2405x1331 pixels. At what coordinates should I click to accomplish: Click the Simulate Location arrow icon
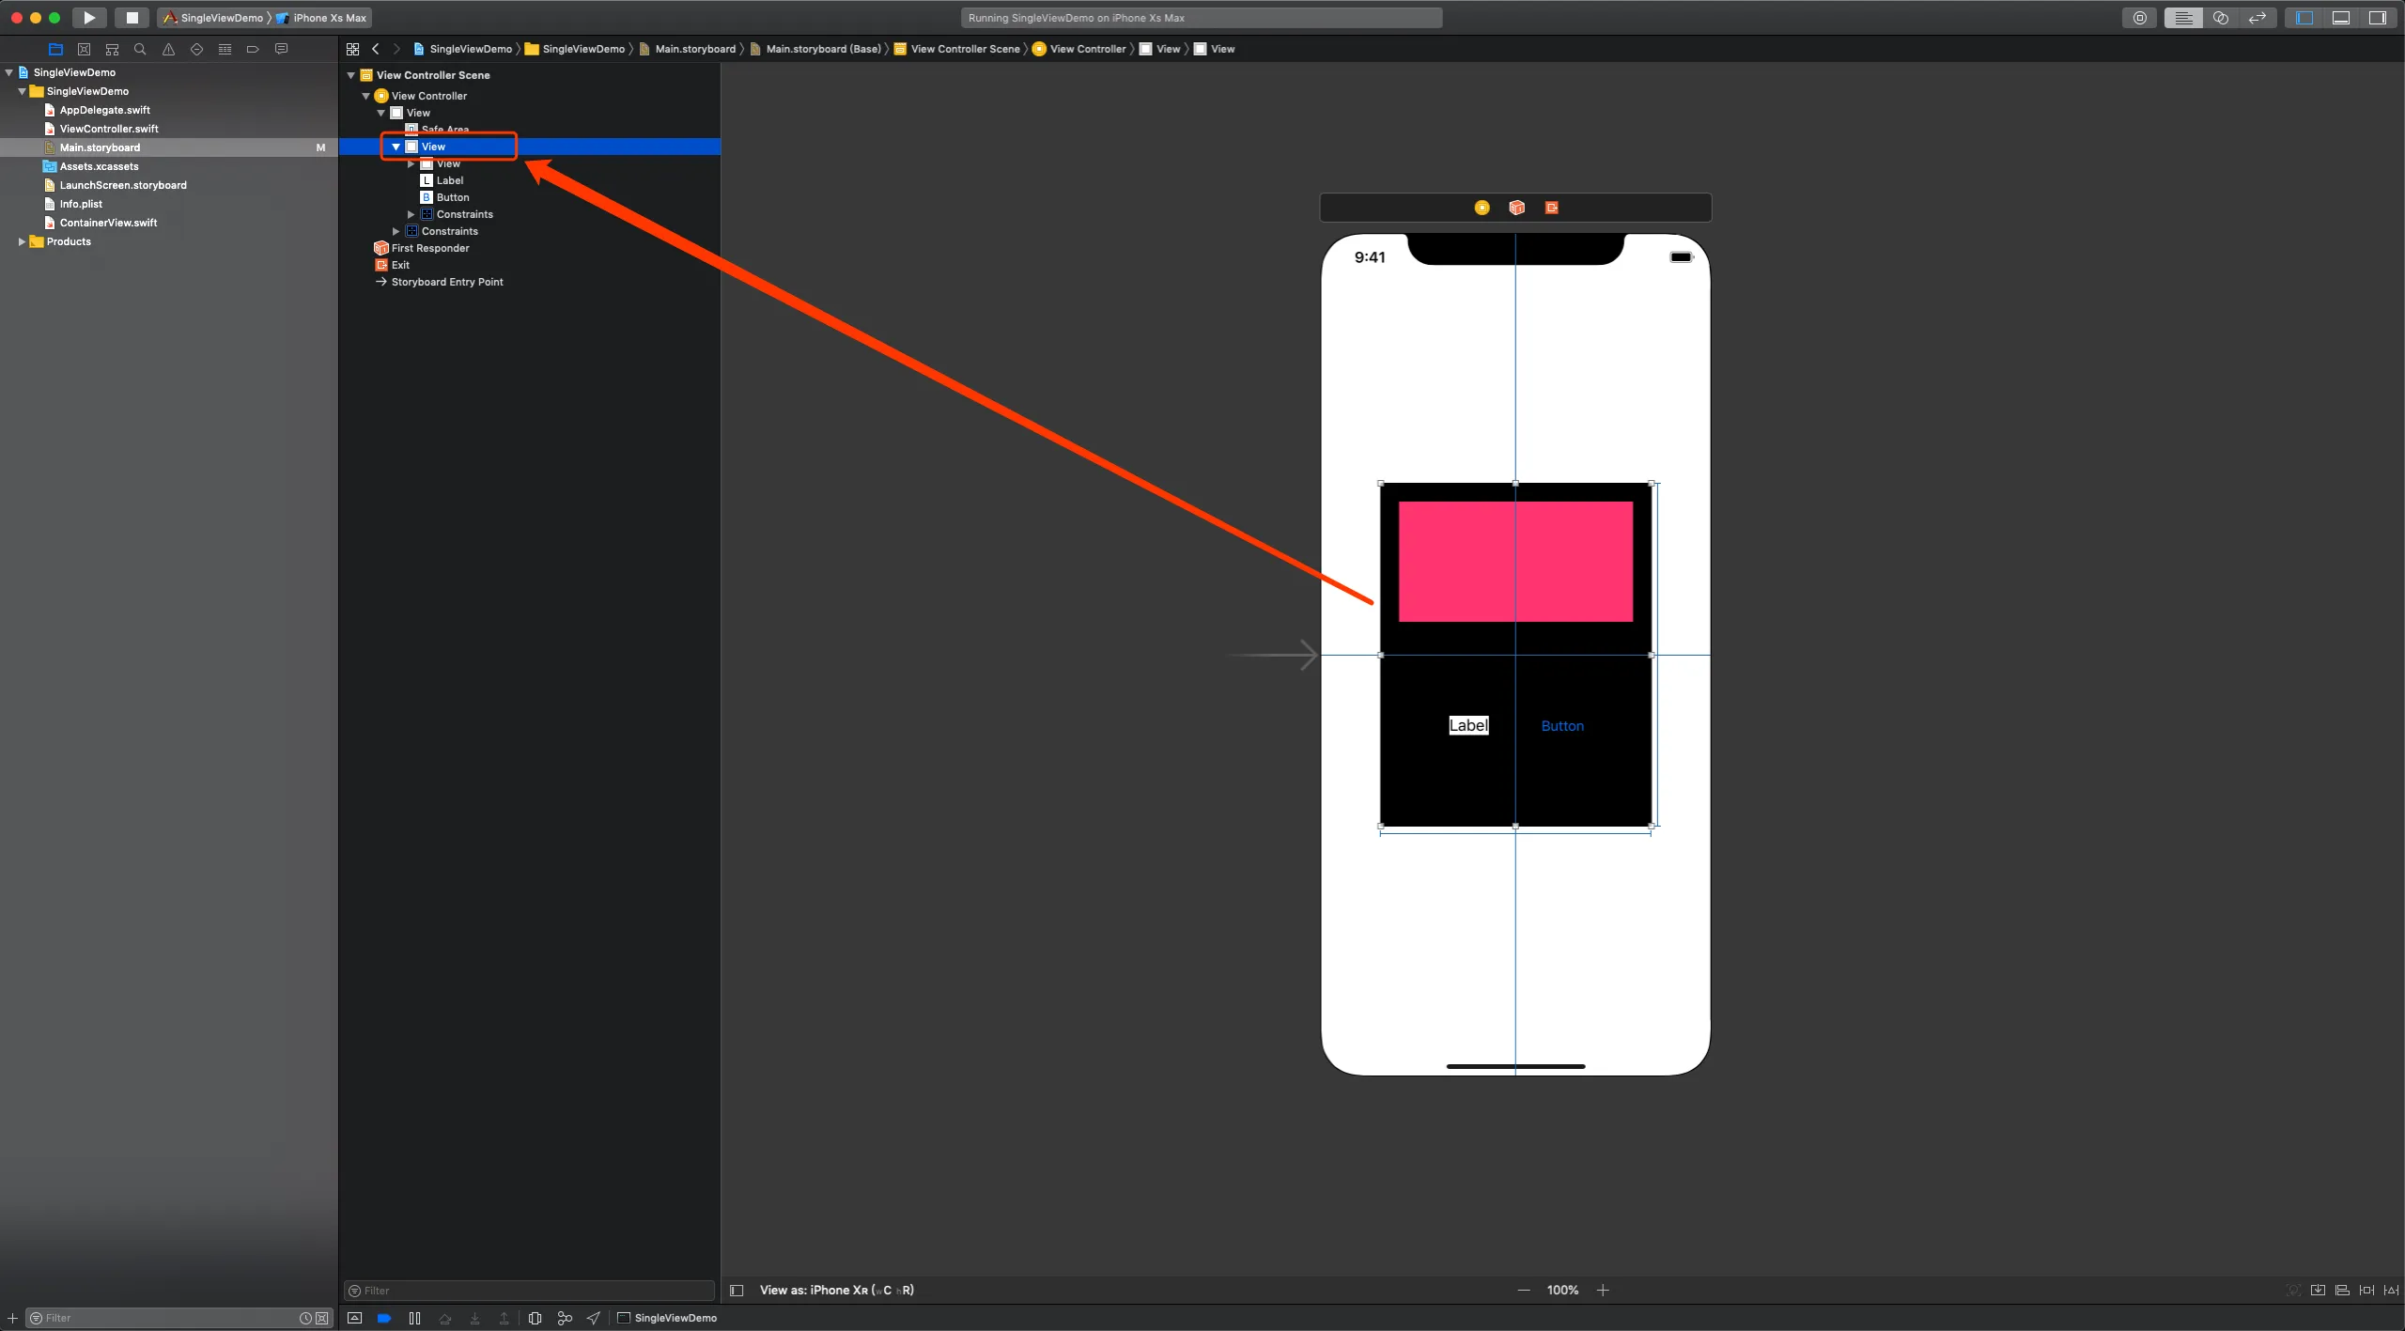tap(594, 1318)
